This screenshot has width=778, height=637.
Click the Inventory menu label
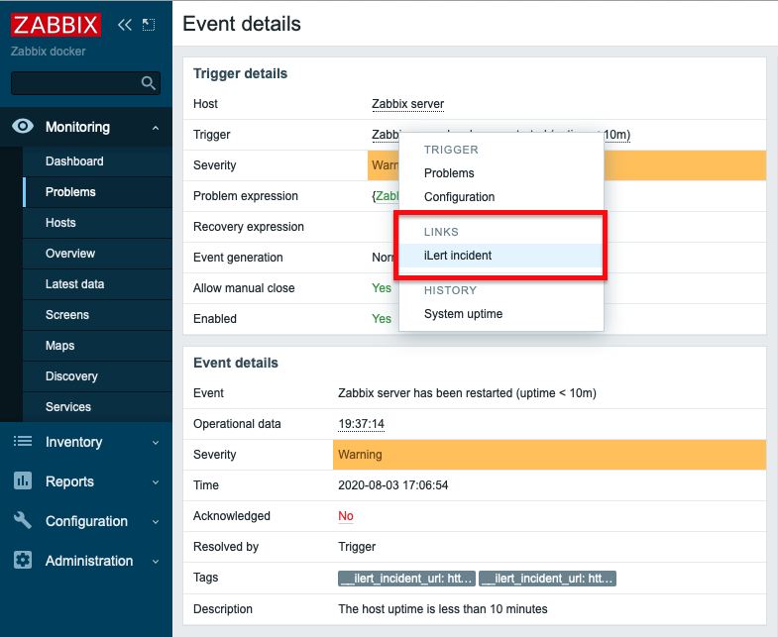click(74, 442)
